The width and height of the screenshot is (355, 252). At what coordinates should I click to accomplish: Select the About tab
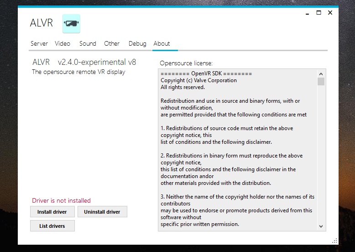[x=162, y=43]
